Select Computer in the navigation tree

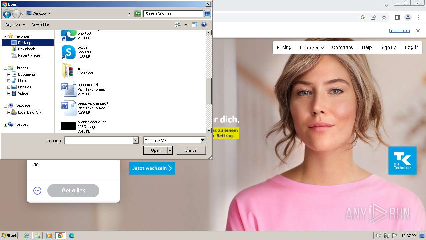(x=22, y=106)
